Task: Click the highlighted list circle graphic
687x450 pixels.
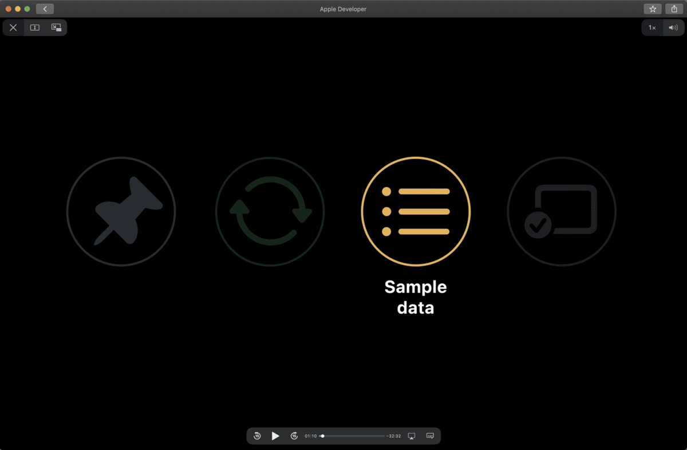Action: (416, 211)
